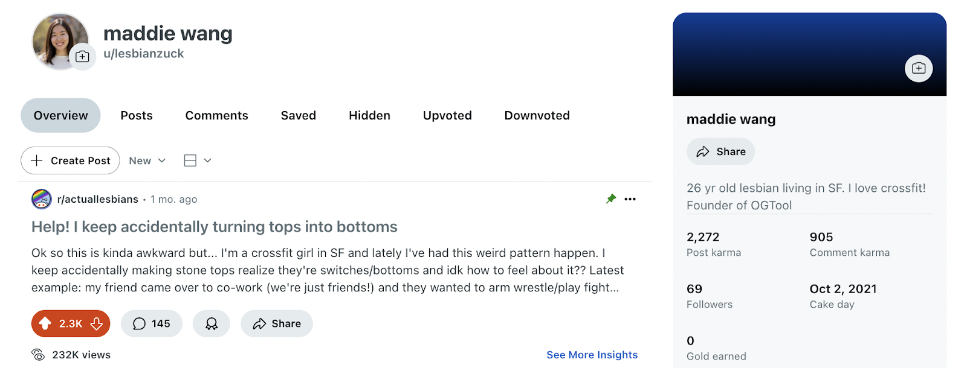Viewport: 967px width, 368px height.
Task: Change the banner image with the camera icon
Action: point(918,68)
